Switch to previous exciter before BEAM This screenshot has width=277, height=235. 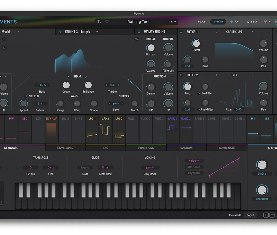coord(69,76)
